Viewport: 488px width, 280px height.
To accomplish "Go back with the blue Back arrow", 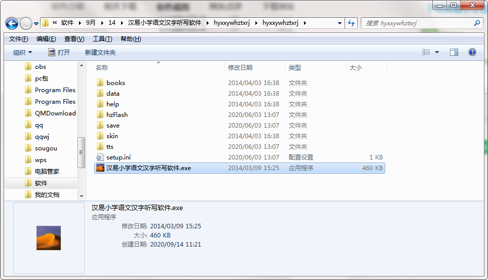I will click(12, 23).
